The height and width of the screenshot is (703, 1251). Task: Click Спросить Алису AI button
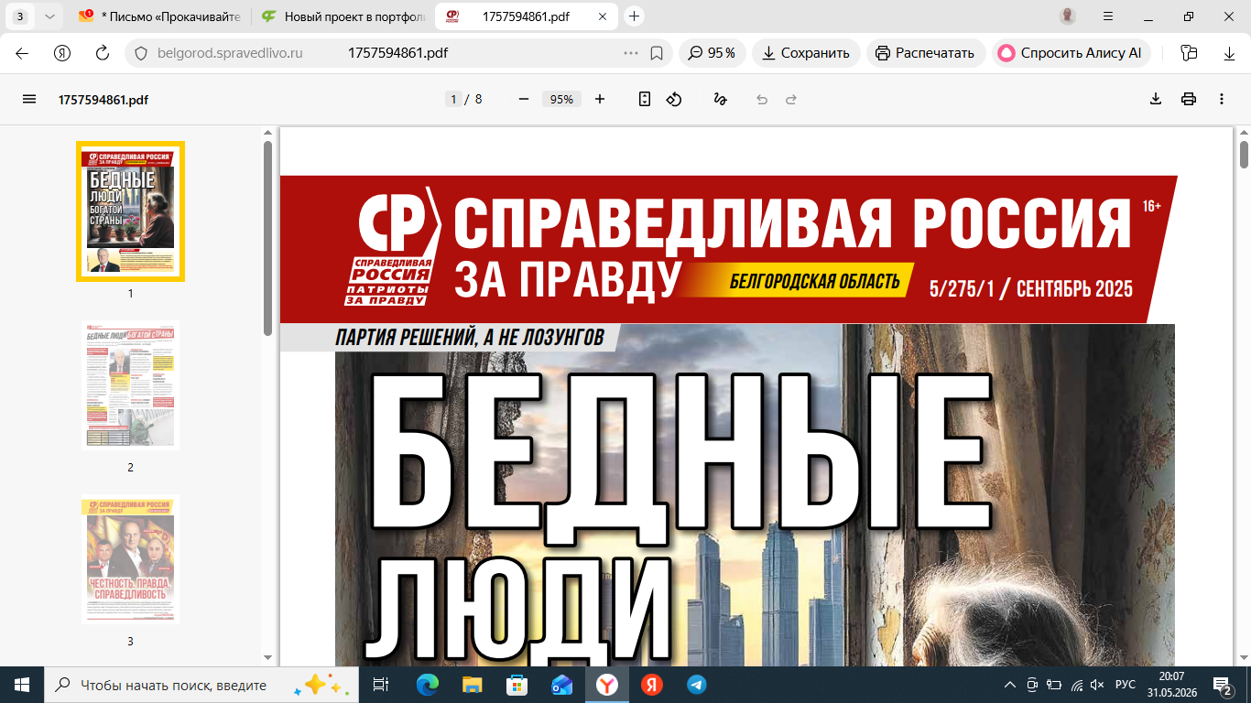(1071, 53)
